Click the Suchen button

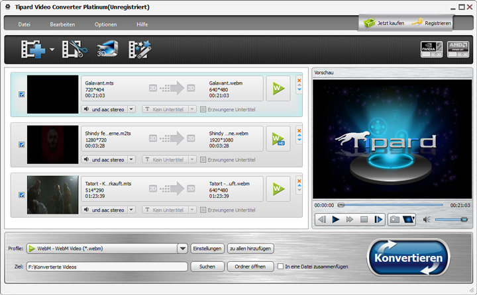coord(207,267)
